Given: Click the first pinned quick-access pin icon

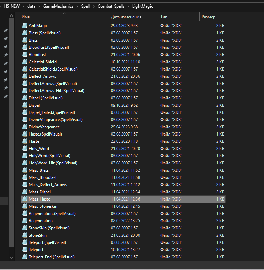Looking at the screenshot, I should 6,30.
